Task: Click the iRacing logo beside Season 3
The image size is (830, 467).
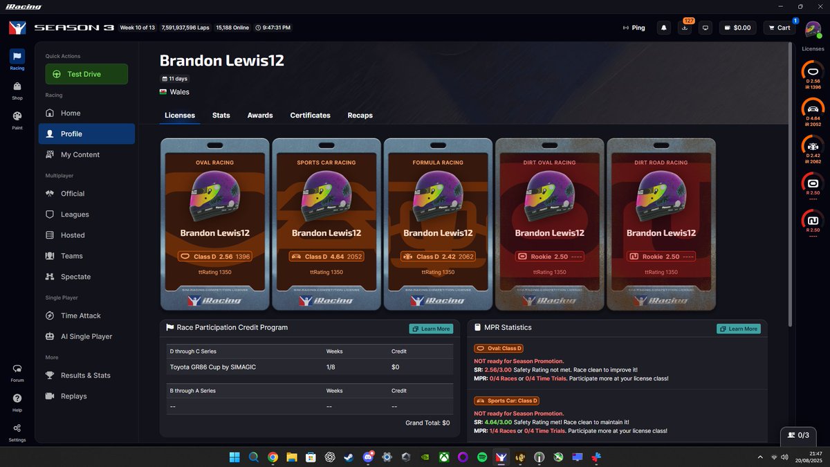Action: [x=17, y=28]
